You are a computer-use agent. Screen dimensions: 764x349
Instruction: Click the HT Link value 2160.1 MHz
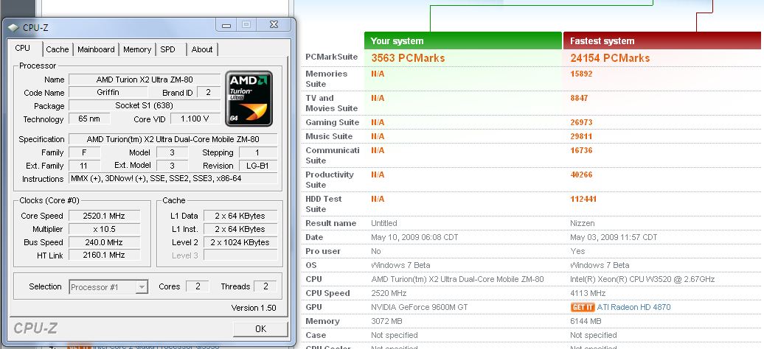pyautogui.click(x=104, y=255)
